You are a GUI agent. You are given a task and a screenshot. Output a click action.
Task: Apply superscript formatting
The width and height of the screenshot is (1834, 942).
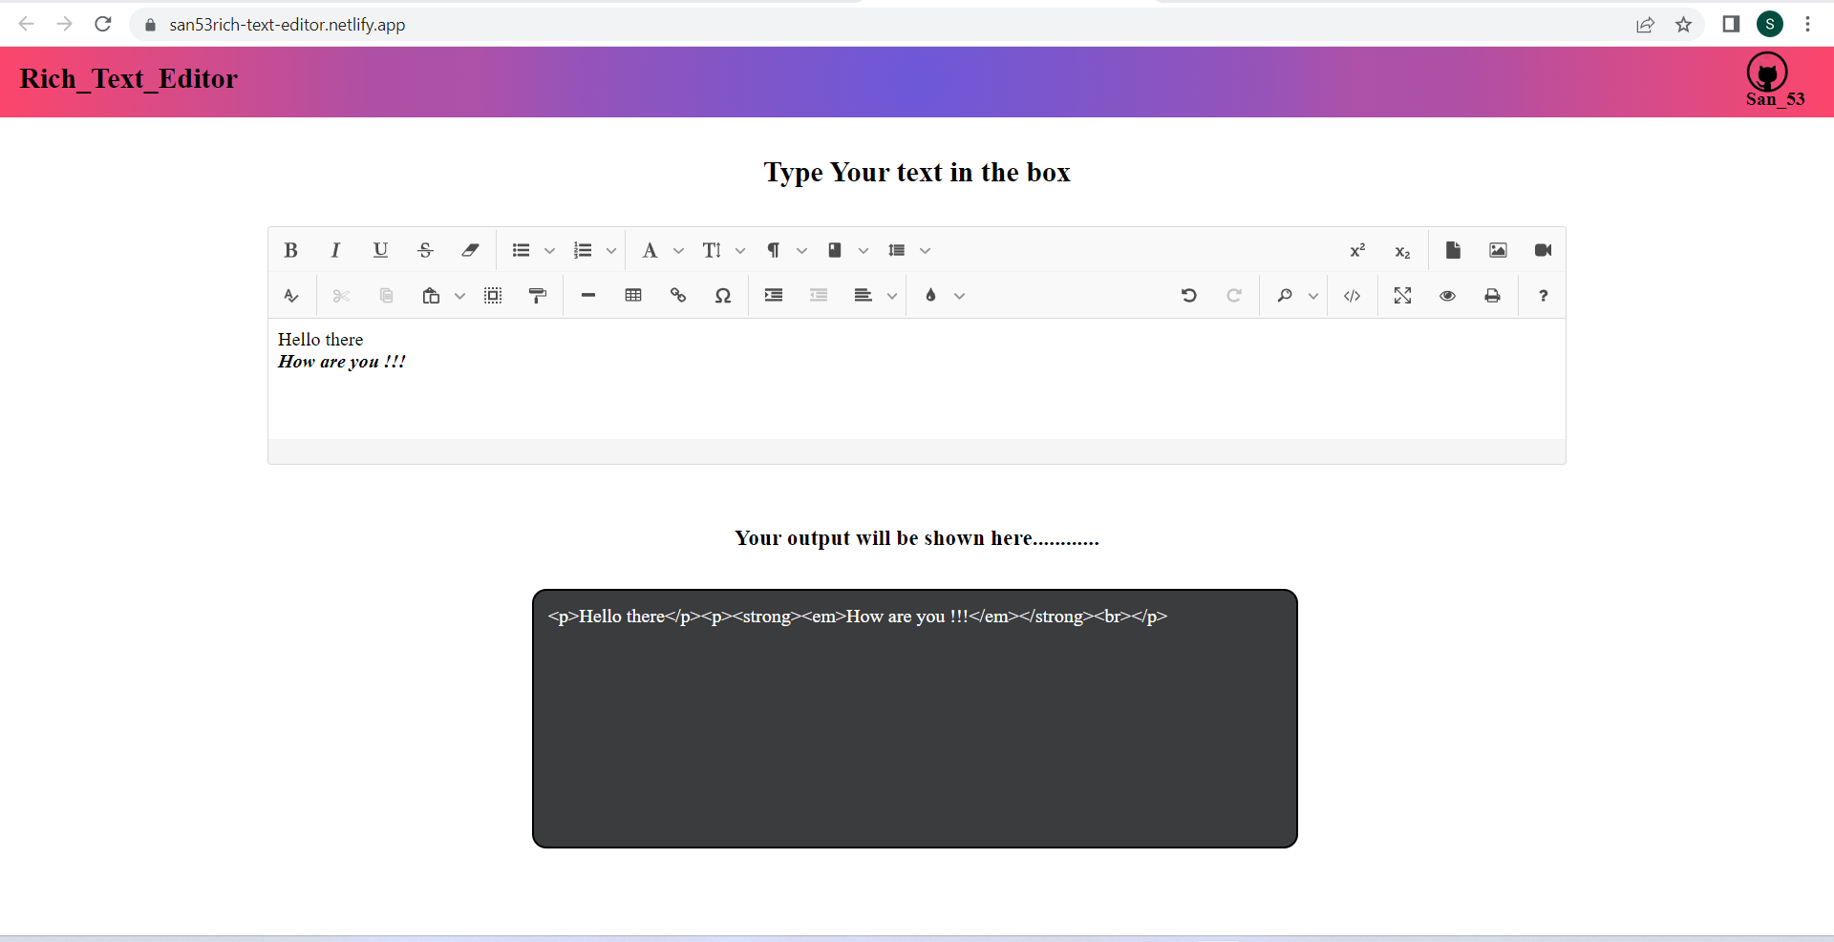pos(1356,250)
